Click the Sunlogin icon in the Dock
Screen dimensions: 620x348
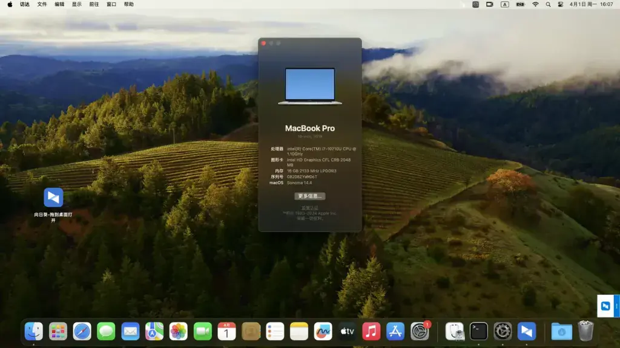click(527, 331)
